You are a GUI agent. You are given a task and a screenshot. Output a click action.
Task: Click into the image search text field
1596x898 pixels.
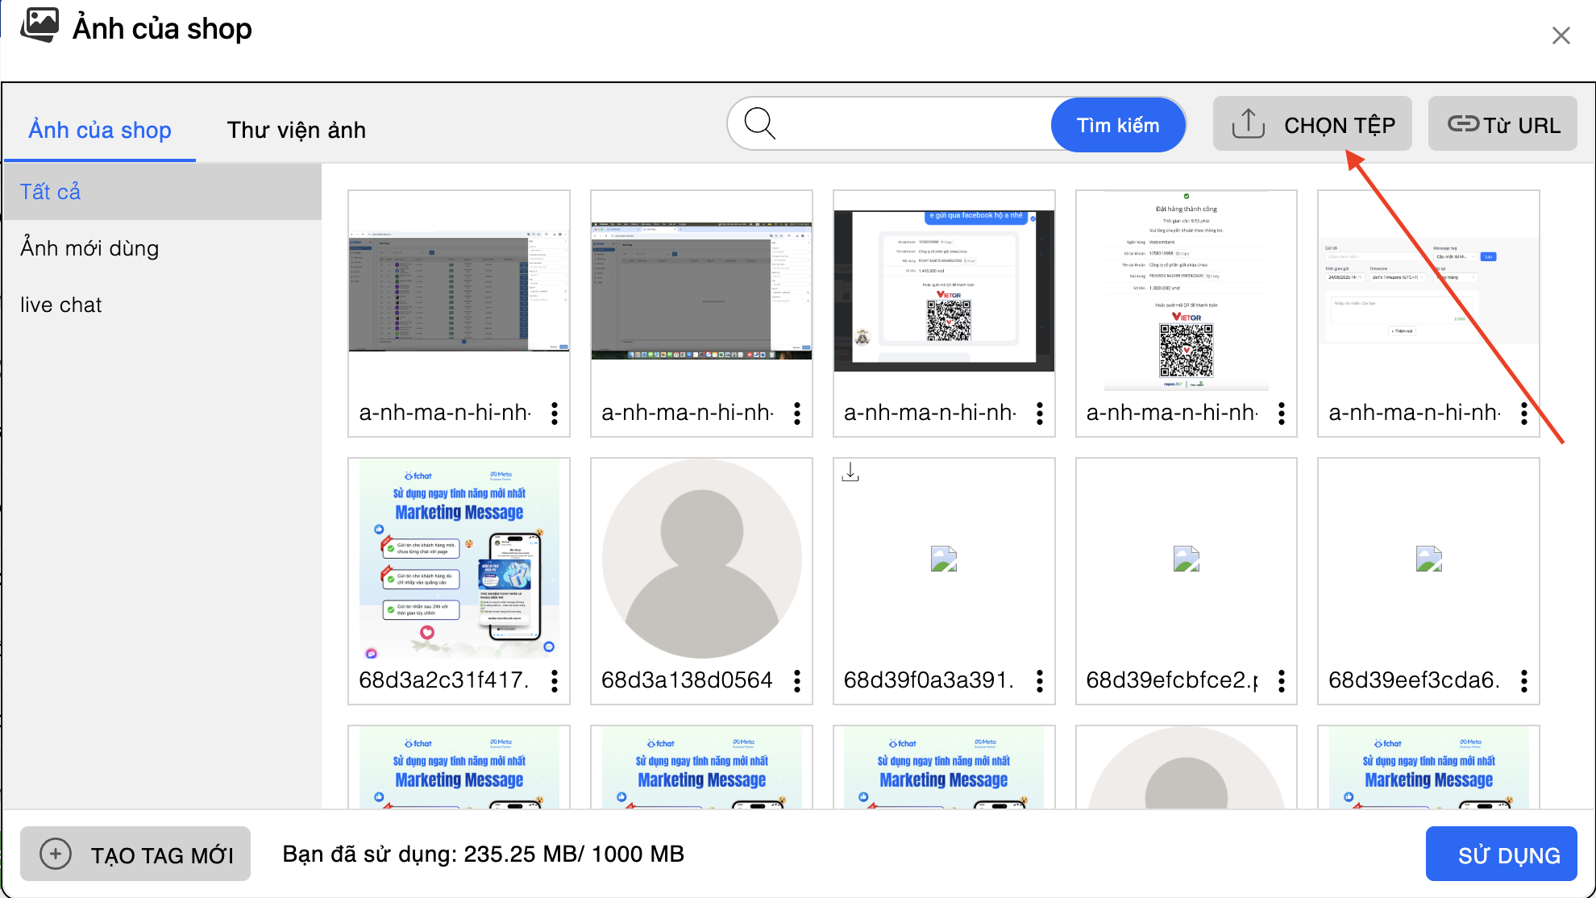coord(911,124)
